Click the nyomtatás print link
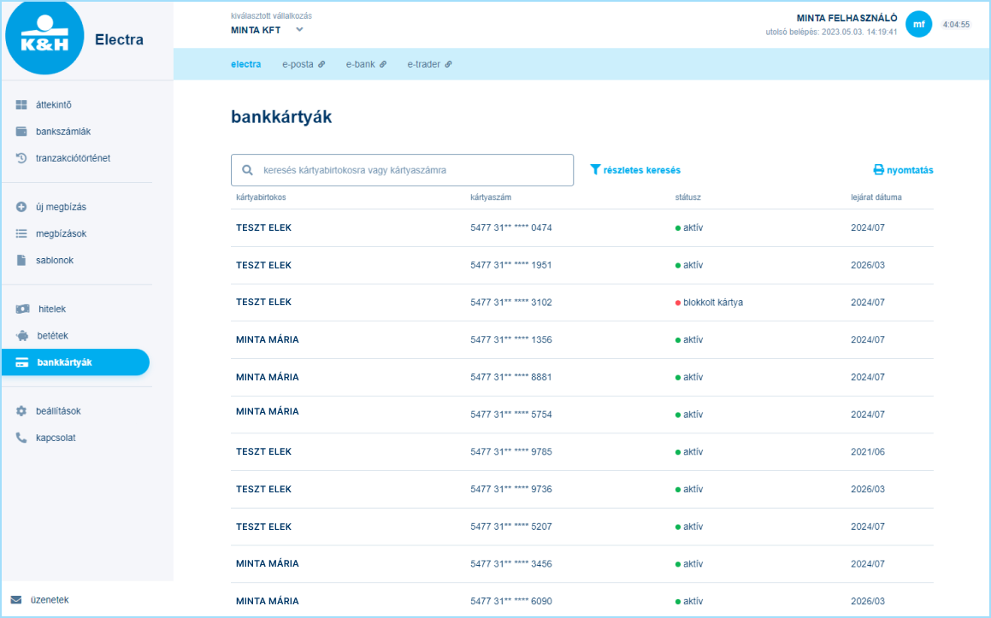The height and width of the screenshot is (618, 991). pos(902,169)
